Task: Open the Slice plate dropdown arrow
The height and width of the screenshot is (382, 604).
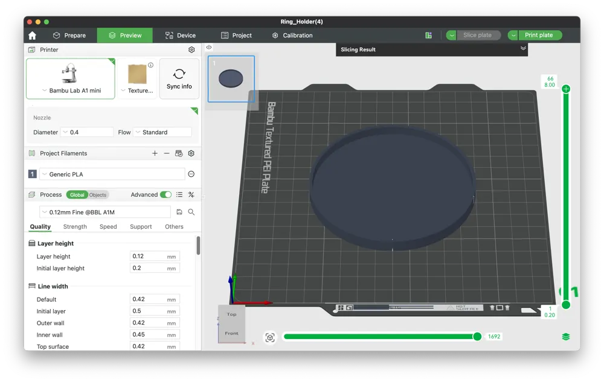Action: [451, 36]
